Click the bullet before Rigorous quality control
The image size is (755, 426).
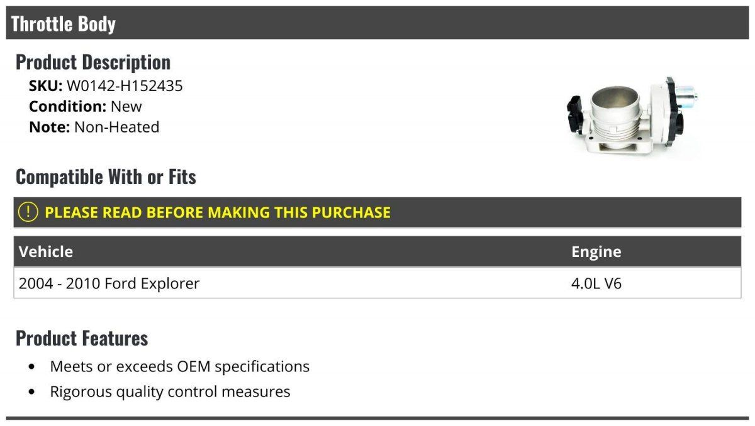32,392
